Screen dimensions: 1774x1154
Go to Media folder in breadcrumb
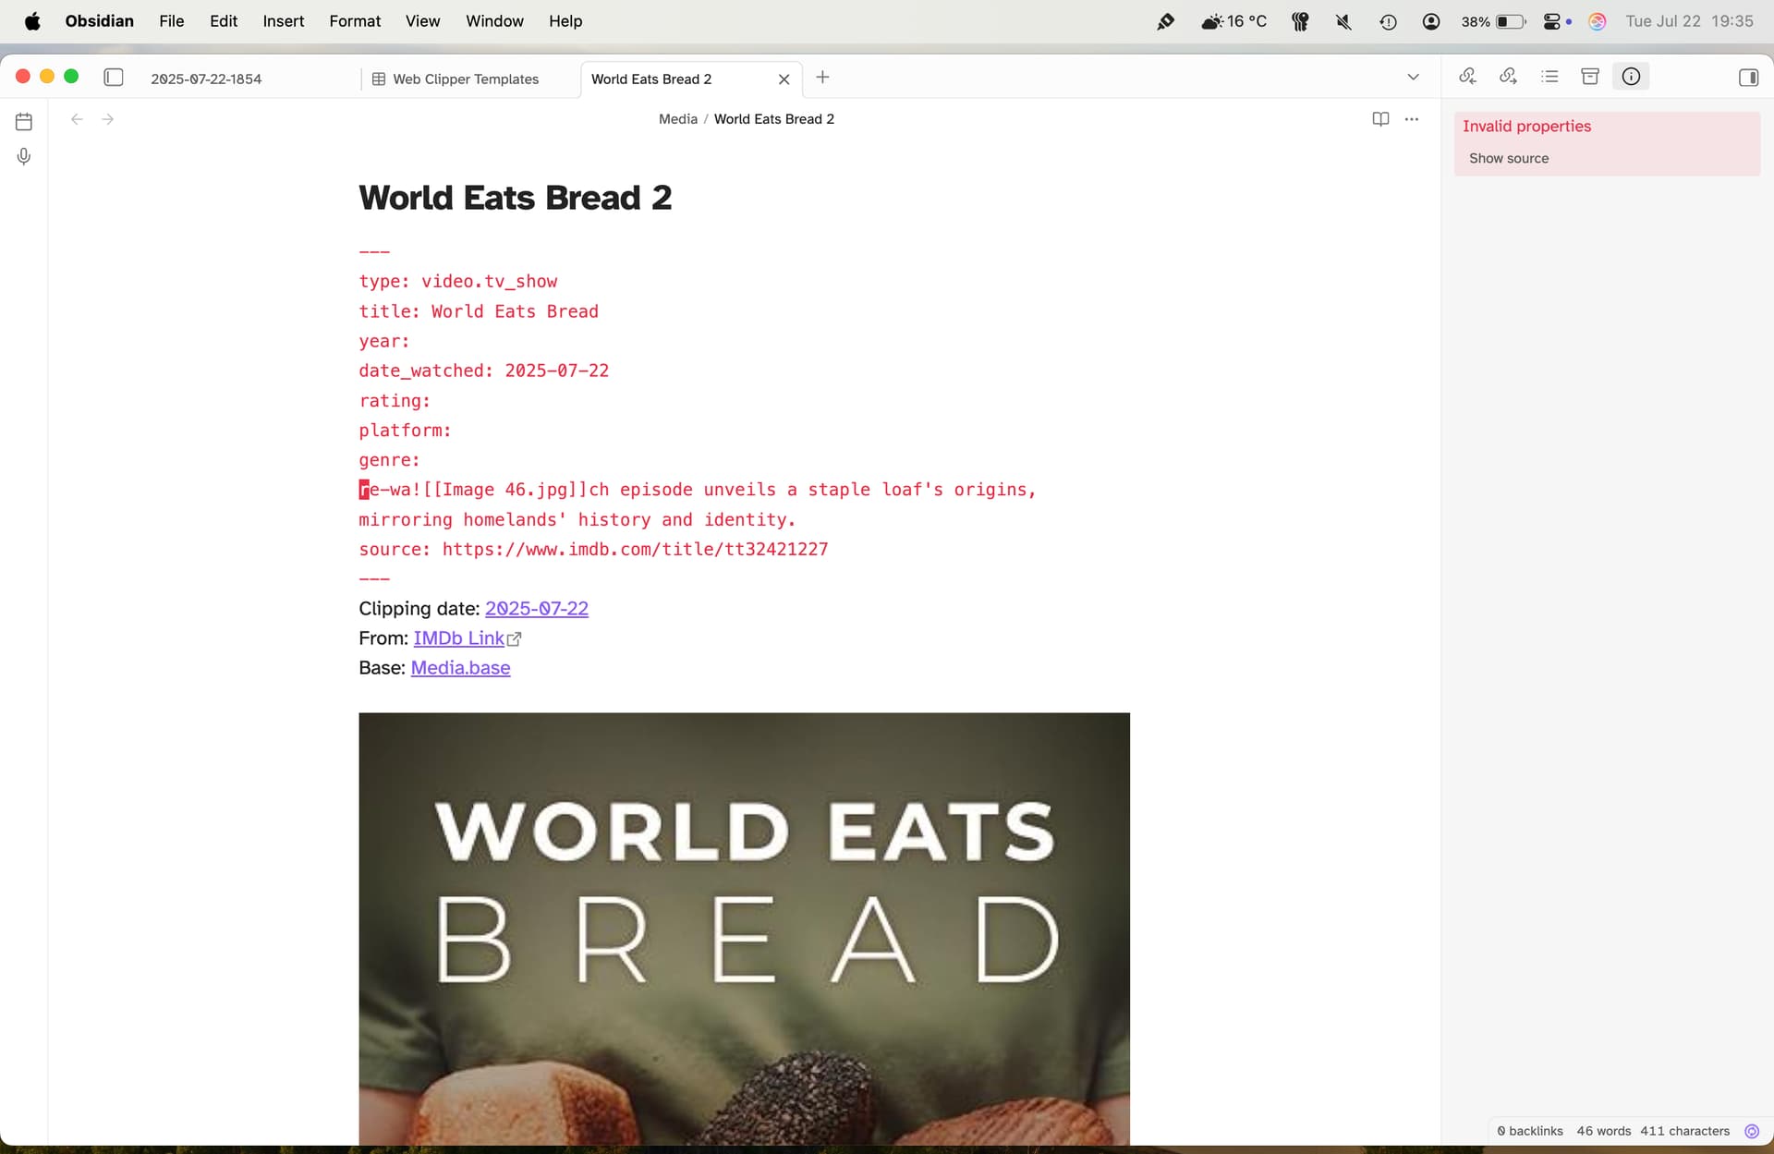tap(678, 119)
